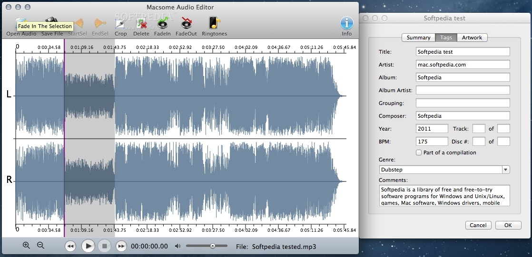
Task: Switch to the Artwork tab
Action: click(x=472, y=38)
